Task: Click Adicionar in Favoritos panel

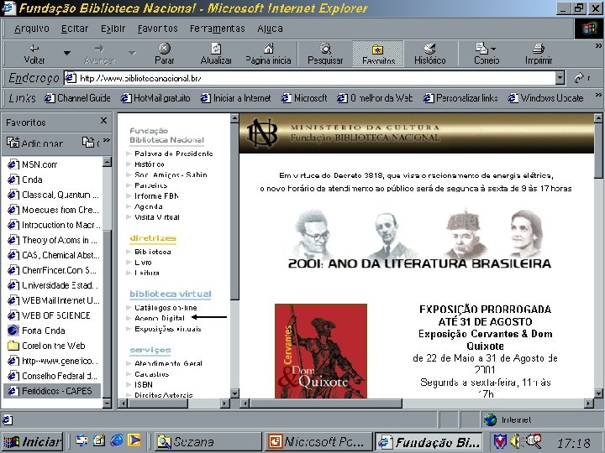Action: 34,143
